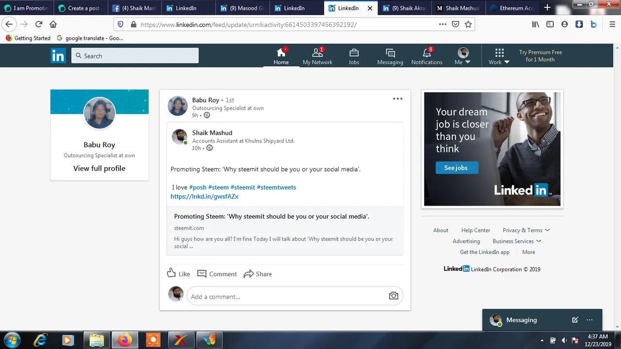Open Firefox hamburger menu
Screen dimensions: 621x349
click(612, 24)
